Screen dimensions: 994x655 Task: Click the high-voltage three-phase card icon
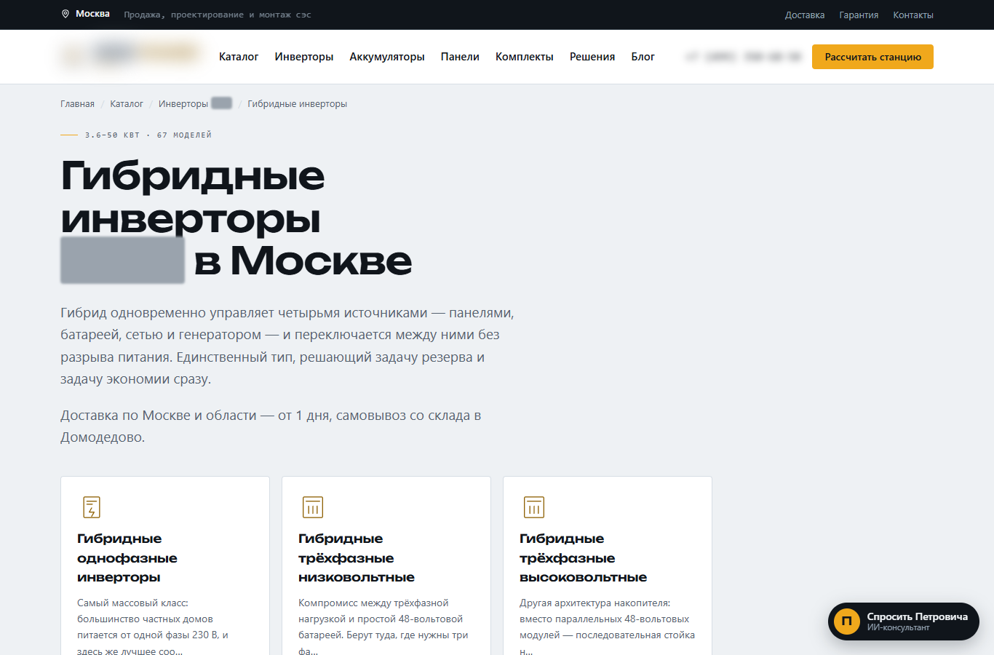[534, 507]
